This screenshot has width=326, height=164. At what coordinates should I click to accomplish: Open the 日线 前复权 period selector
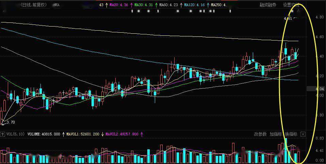coord(34,5)
